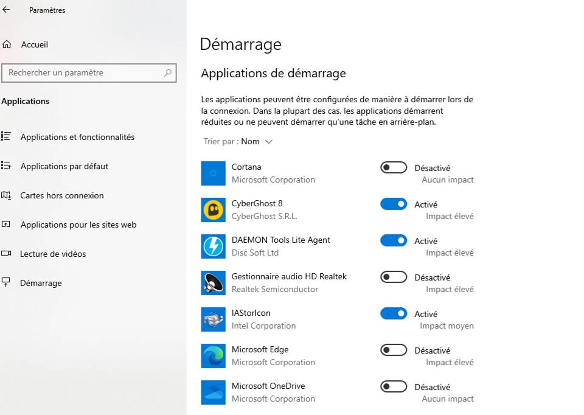The width and height of the screenshot is (584, 415).
Task: Click the 'Rechercher un paramètre' search field
Action: (85, 73)
